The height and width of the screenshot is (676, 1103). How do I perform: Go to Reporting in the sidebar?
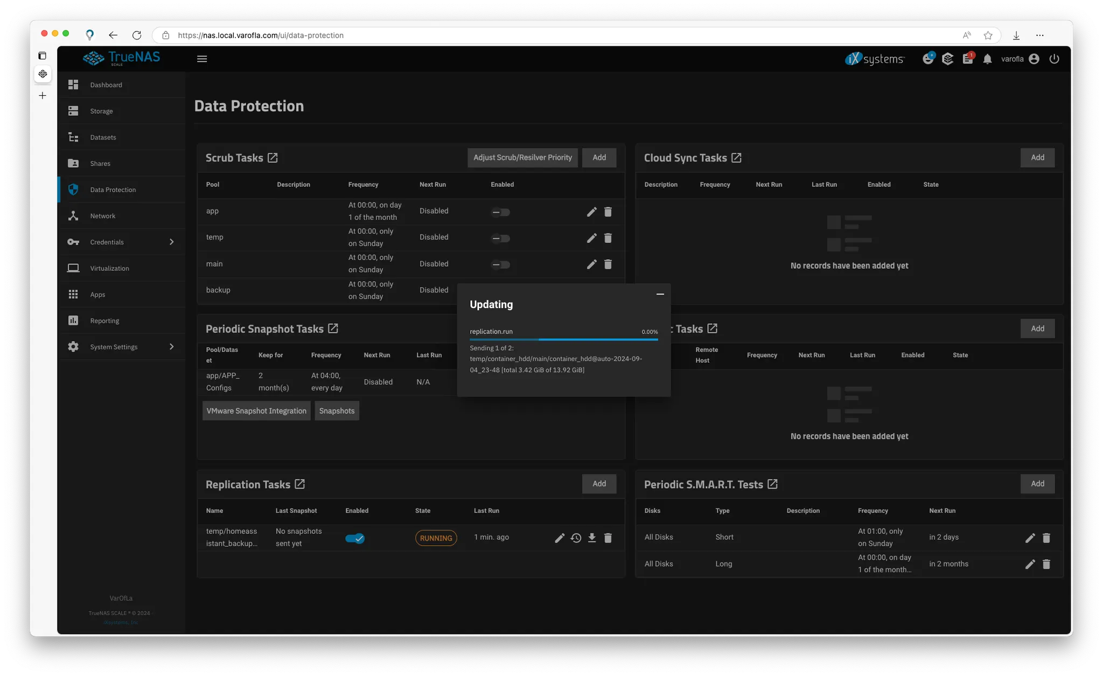104,321
